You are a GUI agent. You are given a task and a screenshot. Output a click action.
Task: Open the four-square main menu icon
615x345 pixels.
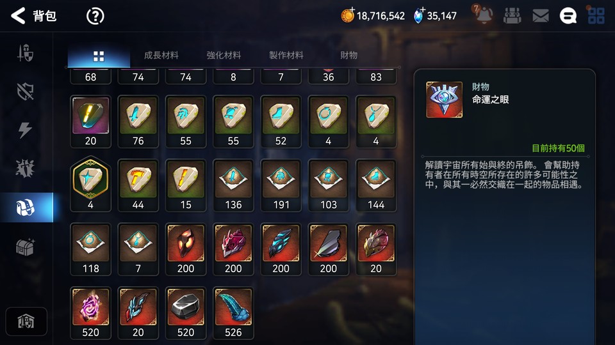point(596,15)
